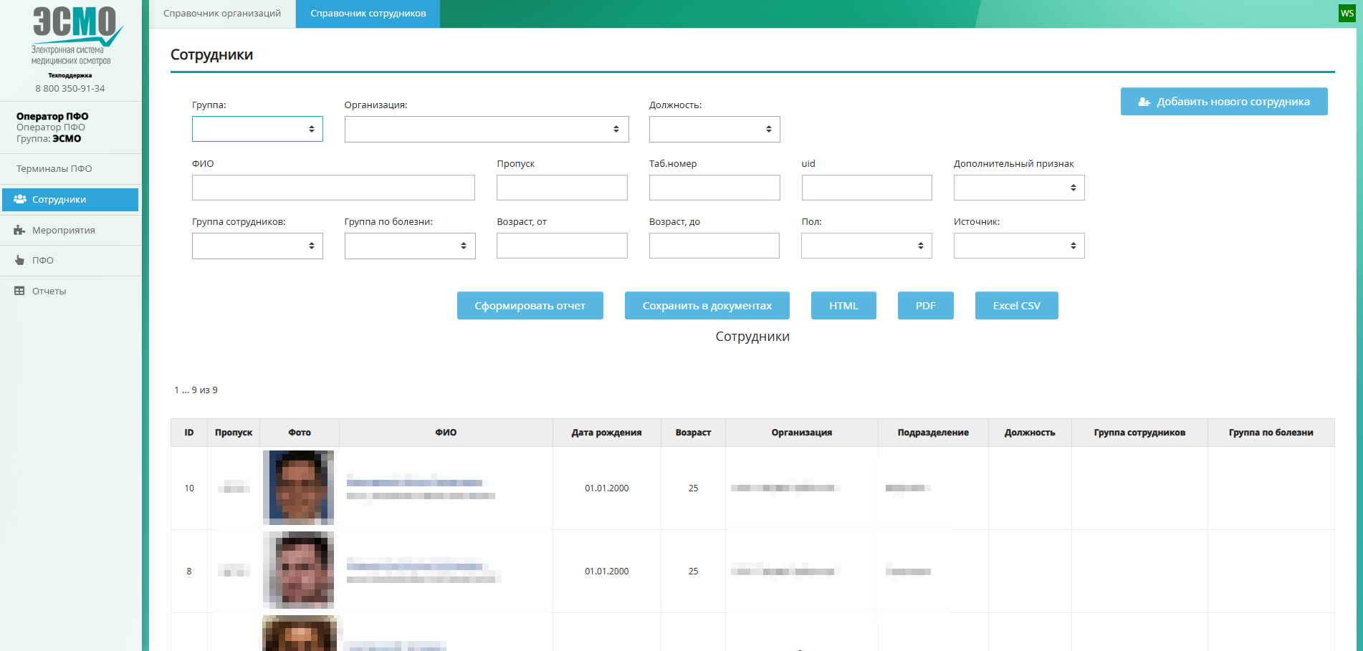Open the first employee photo thumbnail

pyautogui.click(x=298, y=487)
